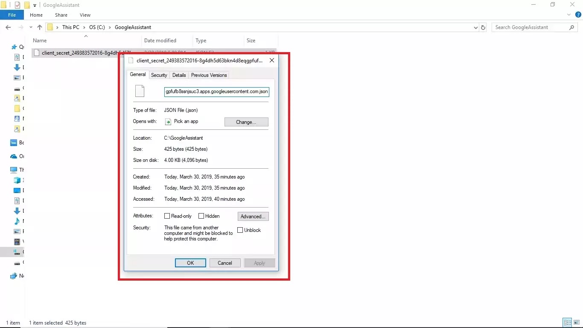The width and height of the screenshot is (583, 328).
Task: Open the Videos filmstrip icon in sidebar
Action: pyautogui.click(x=17, y=242)
